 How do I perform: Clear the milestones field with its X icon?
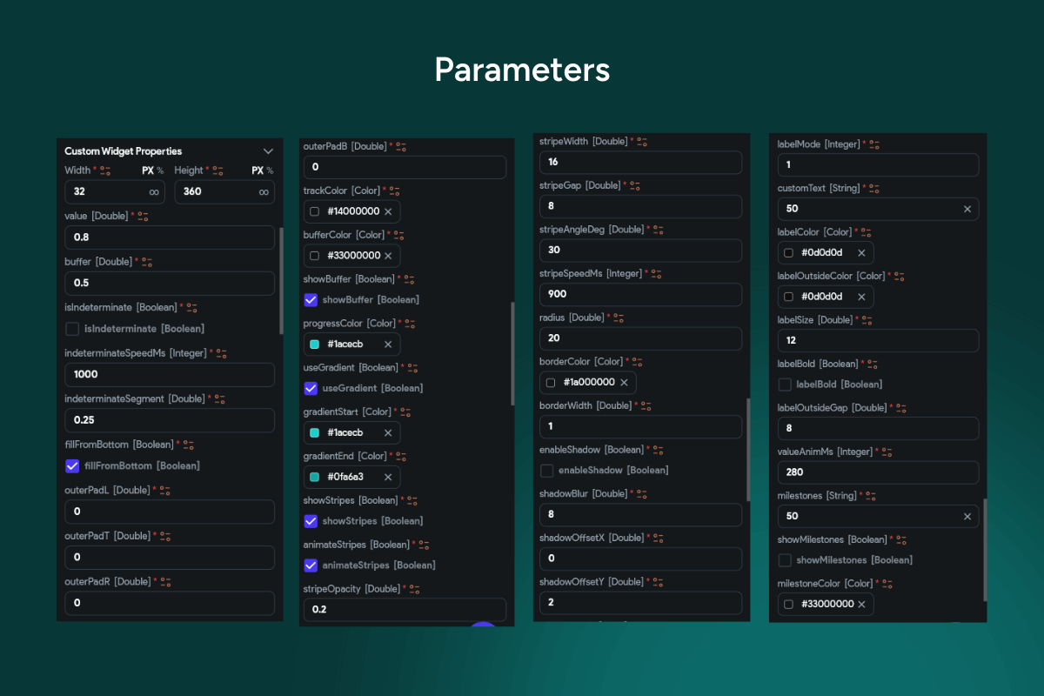tap(967, 517)
